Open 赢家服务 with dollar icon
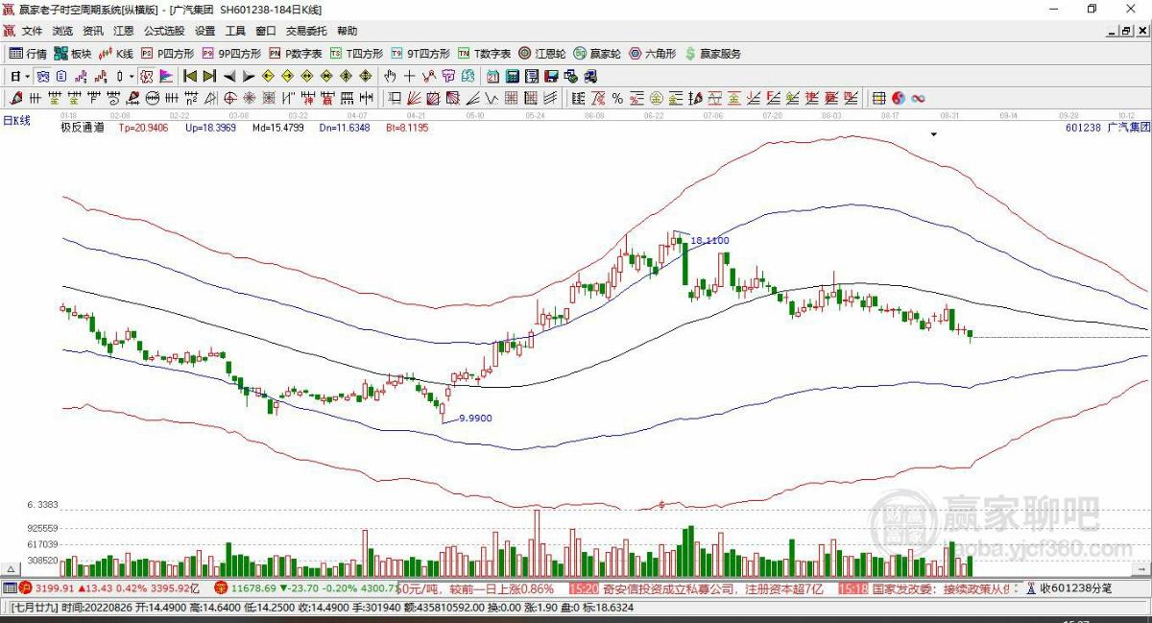This screenshot has height=623, width=1152. [712, 54]
